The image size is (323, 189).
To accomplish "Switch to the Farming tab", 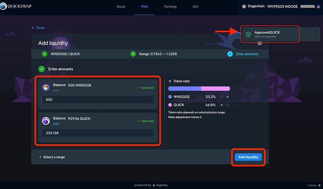I will [x=170, y=6].
